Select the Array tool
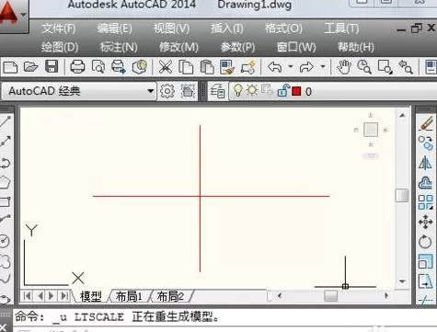 [x=426, y=202]
